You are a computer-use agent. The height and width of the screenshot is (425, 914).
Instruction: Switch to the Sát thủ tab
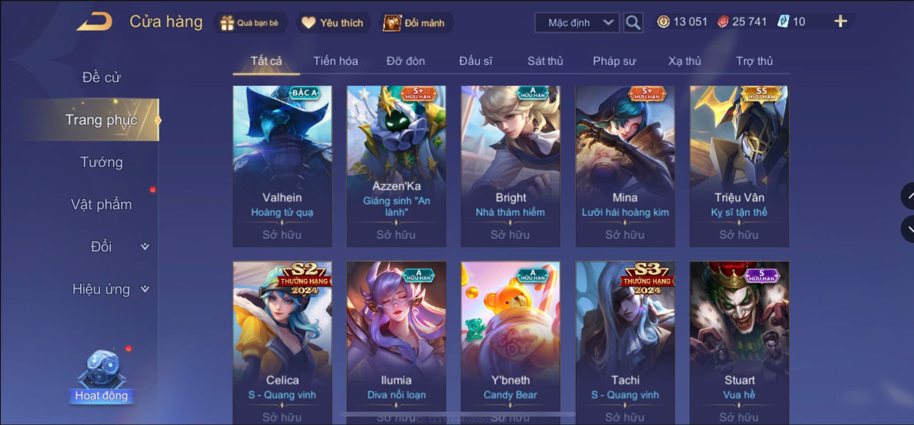click(545, 61)
